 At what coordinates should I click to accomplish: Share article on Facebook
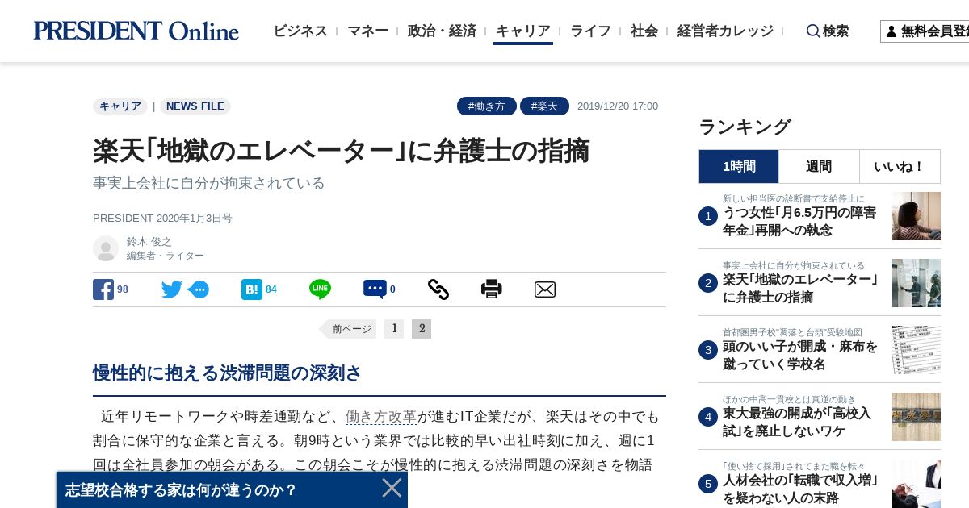click(x=103, y=289)
